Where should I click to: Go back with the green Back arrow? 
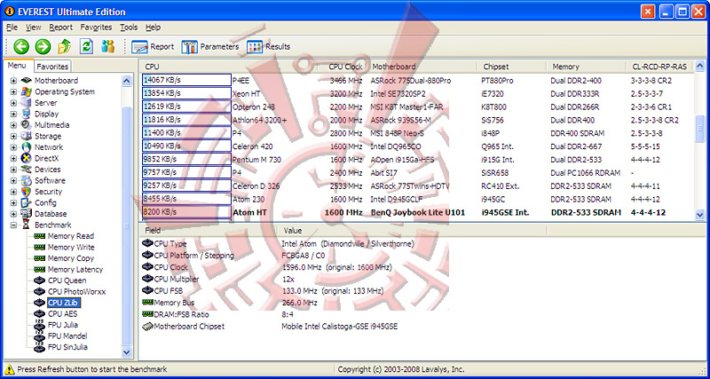pyautogui.click(x=20, y=46)
